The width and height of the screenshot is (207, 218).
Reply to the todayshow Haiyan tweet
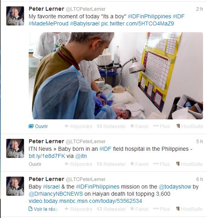78,209
